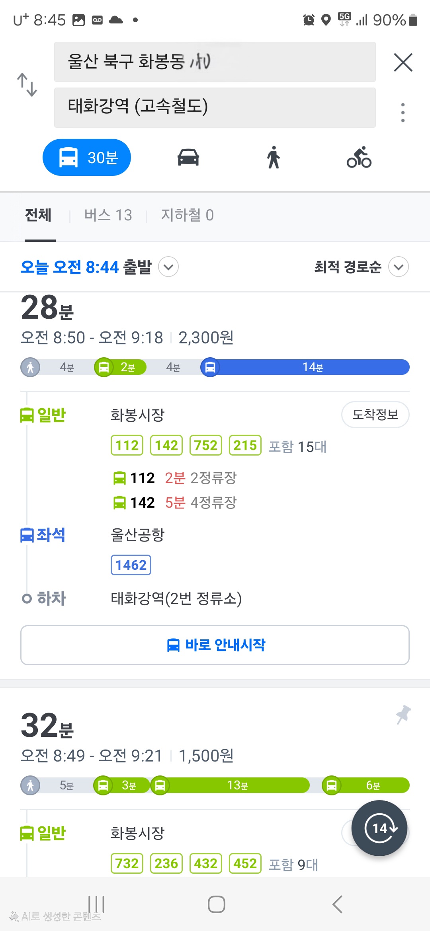This screenshot has height=931, width=430.
Task: Select the bicycle mode icon
Action: point(359,158)
